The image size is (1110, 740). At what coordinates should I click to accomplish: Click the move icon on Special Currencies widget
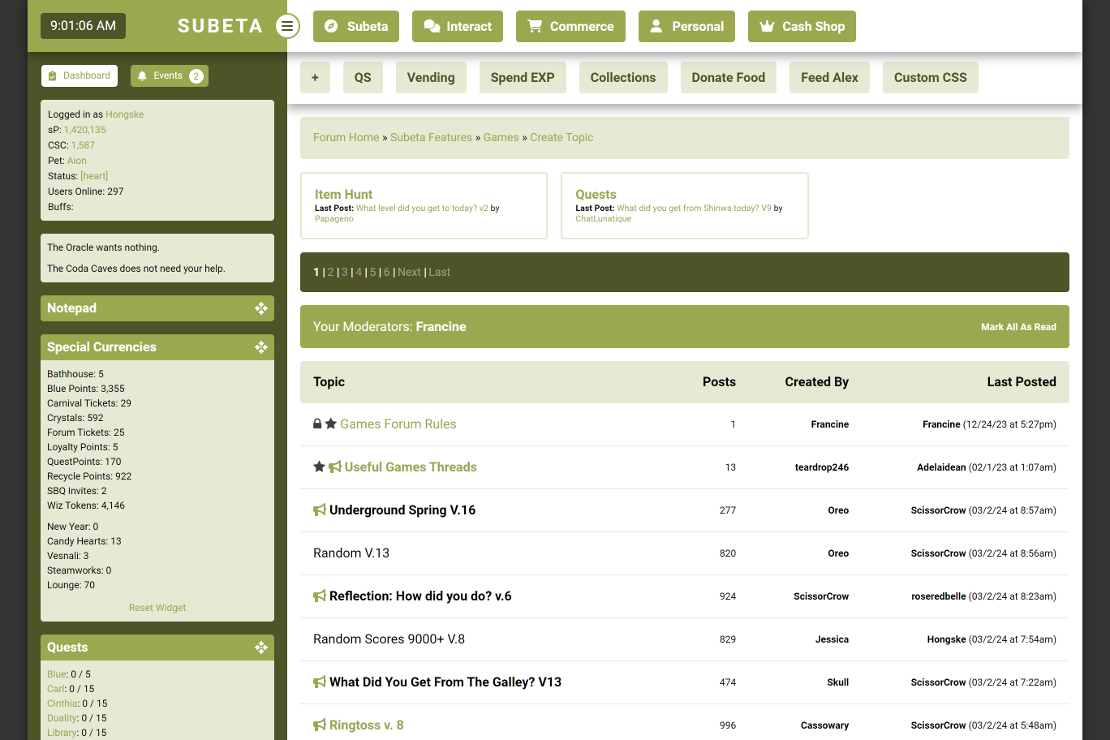pos(260,347)
